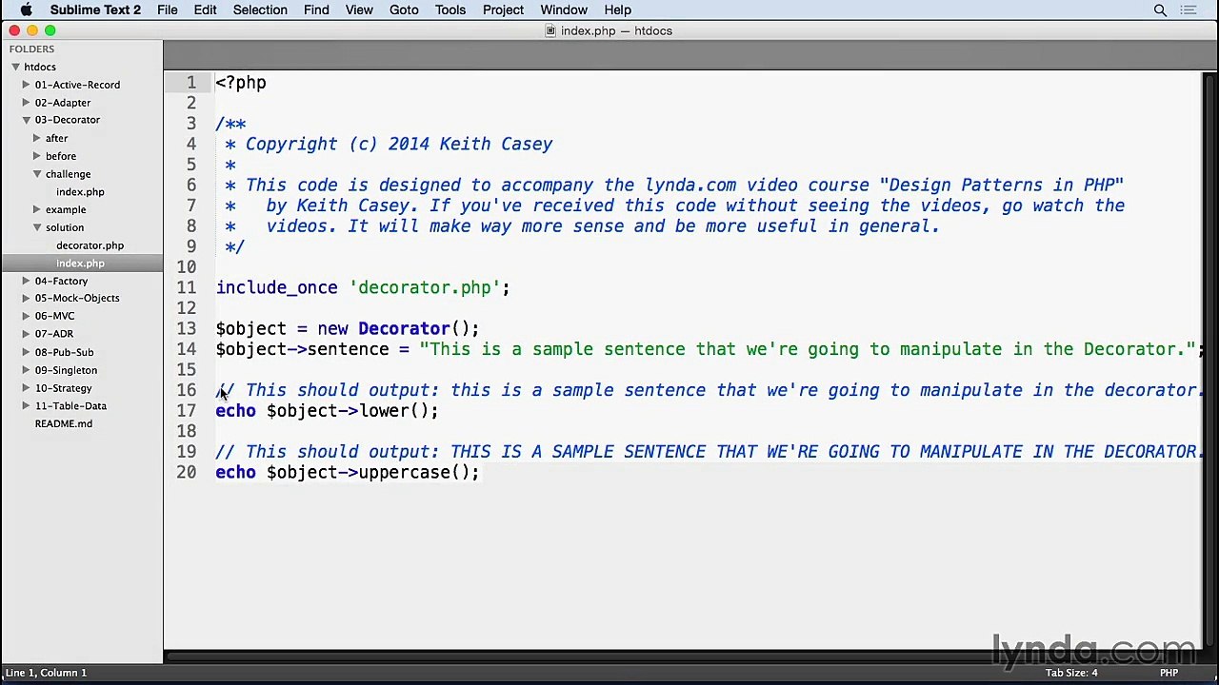1219x685 pixels.
Task: Open the Sublime Text 2 application menu
Action: [x=95, y=10]
